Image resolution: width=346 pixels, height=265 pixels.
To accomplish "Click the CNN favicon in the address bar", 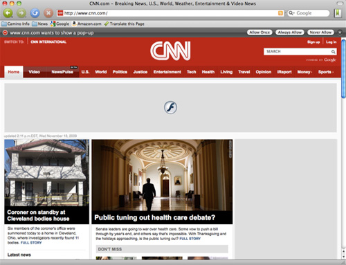I will tap(60, 13).
